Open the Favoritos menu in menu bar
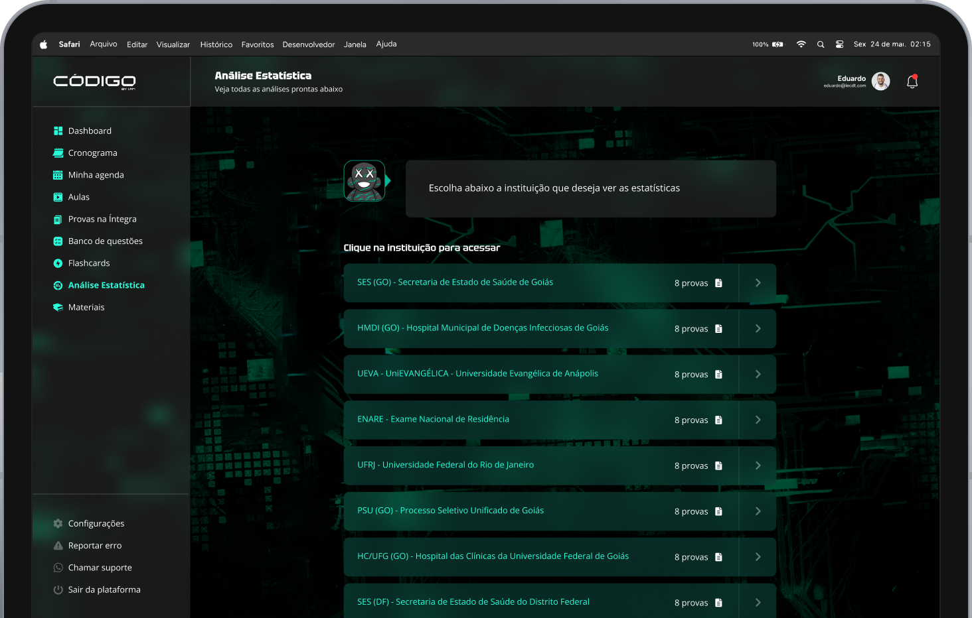Screen dimensions: 972x618 258,44
